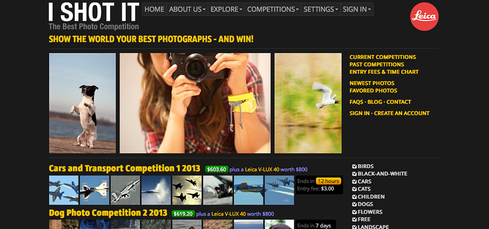
Task: Click the 'Entry fee: $3.00' text
Action: 315,189
